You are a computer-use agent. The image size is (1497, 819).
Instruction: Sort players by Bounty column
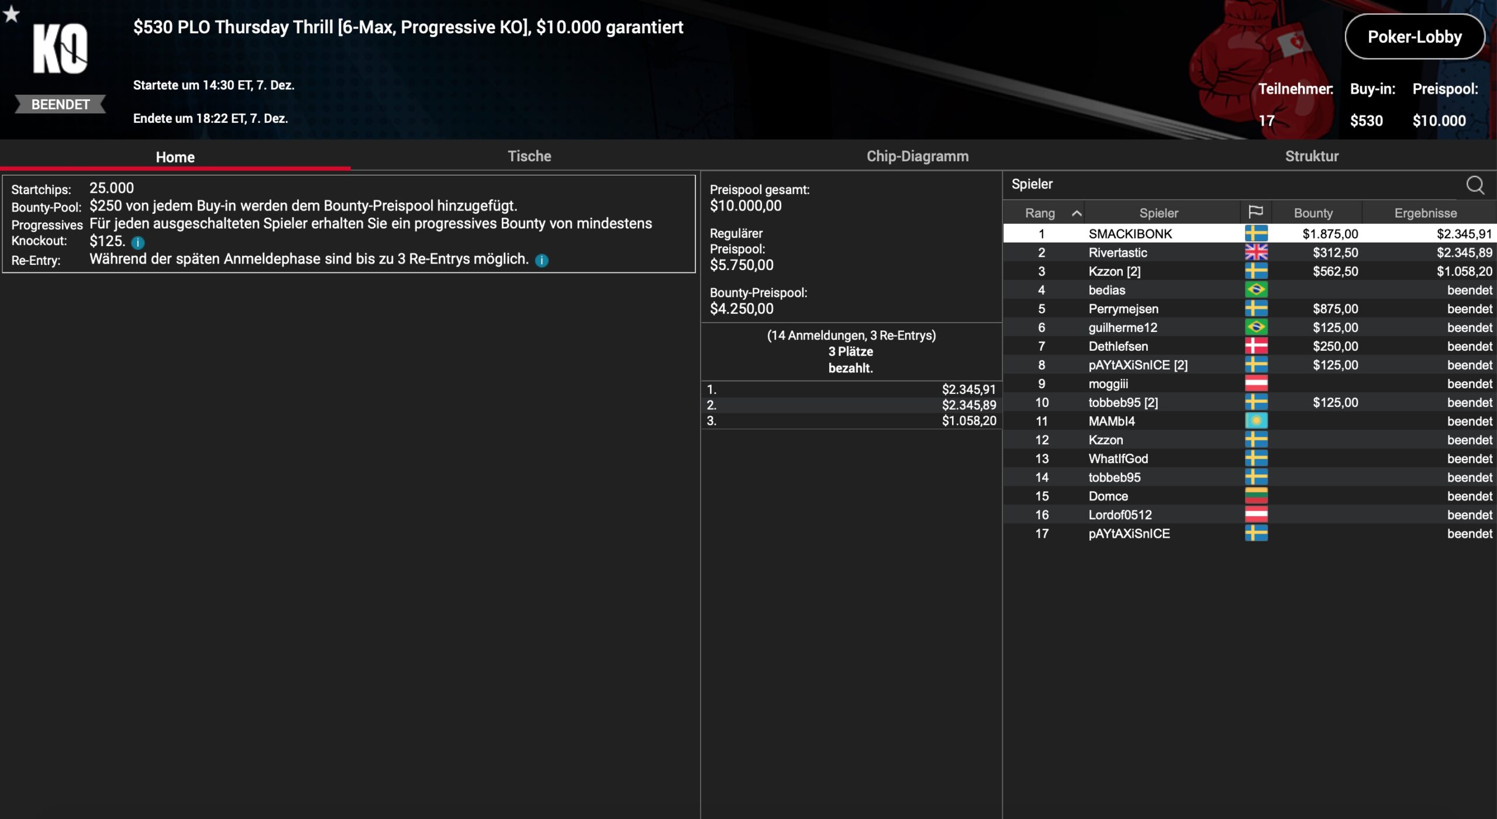tap(1313, 213)
